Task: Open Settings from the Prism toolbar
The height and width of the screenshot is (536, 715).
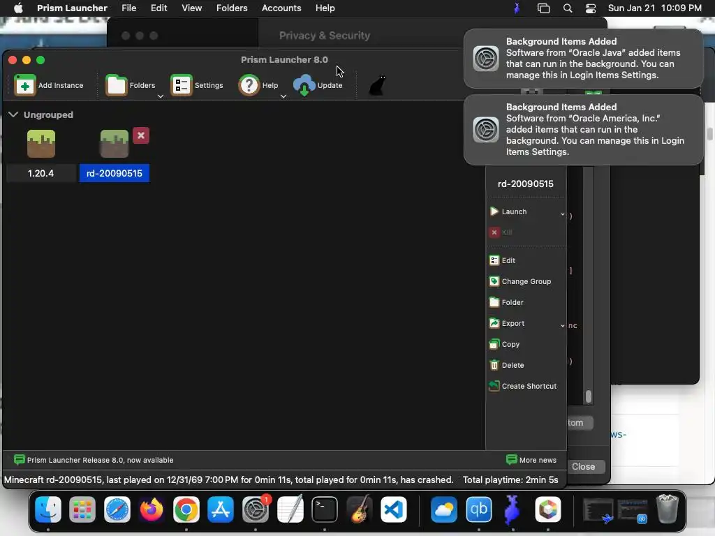Action: 196,85
